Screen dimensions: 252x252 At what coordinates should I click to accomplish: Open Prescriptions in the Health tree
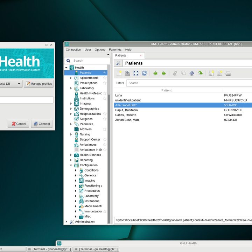click(x=89, y=83)
